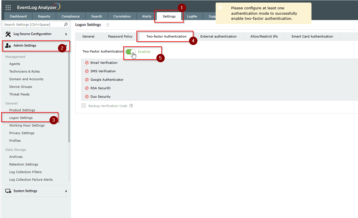The height and width of the screenshot is (218, 358).
Task: Expand the Email Verification panel
Action: tap(219, 63)
